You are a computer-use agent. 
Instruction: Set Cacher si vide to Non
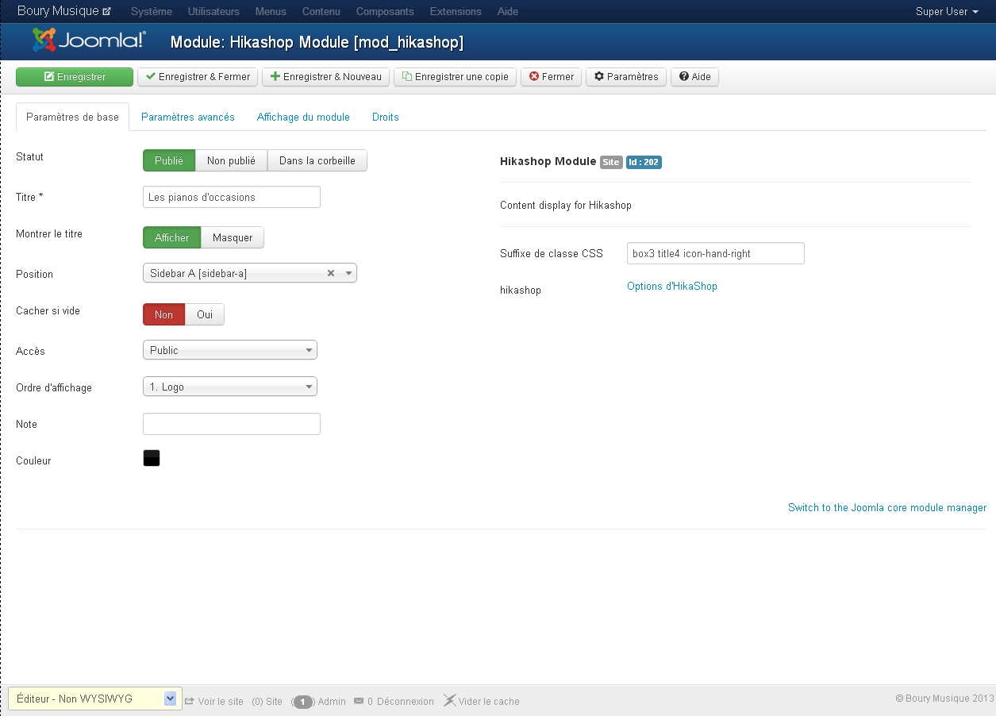[163, 314]
